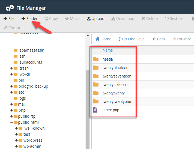Click the Download toolbar button

[x=123, y=19]
